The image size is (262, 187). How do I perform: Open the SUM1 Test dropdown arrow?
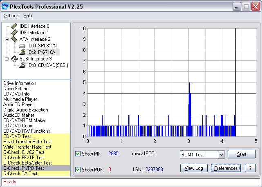point(221,155)
